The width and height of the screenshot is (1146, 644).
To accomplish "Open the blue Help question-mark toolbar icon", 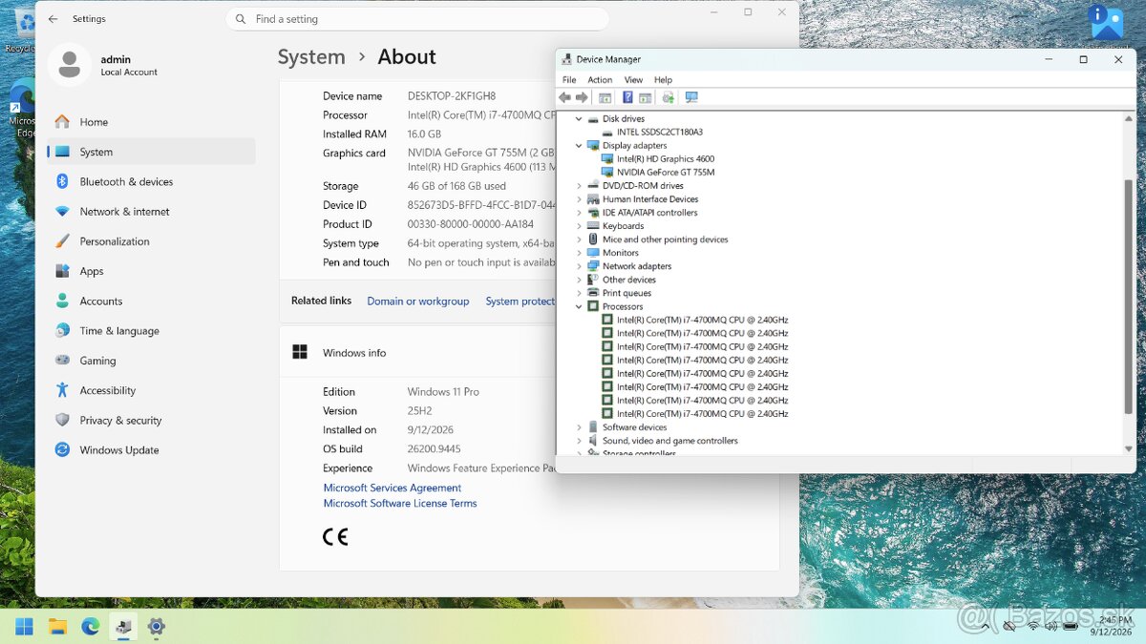I will point(627,97).
